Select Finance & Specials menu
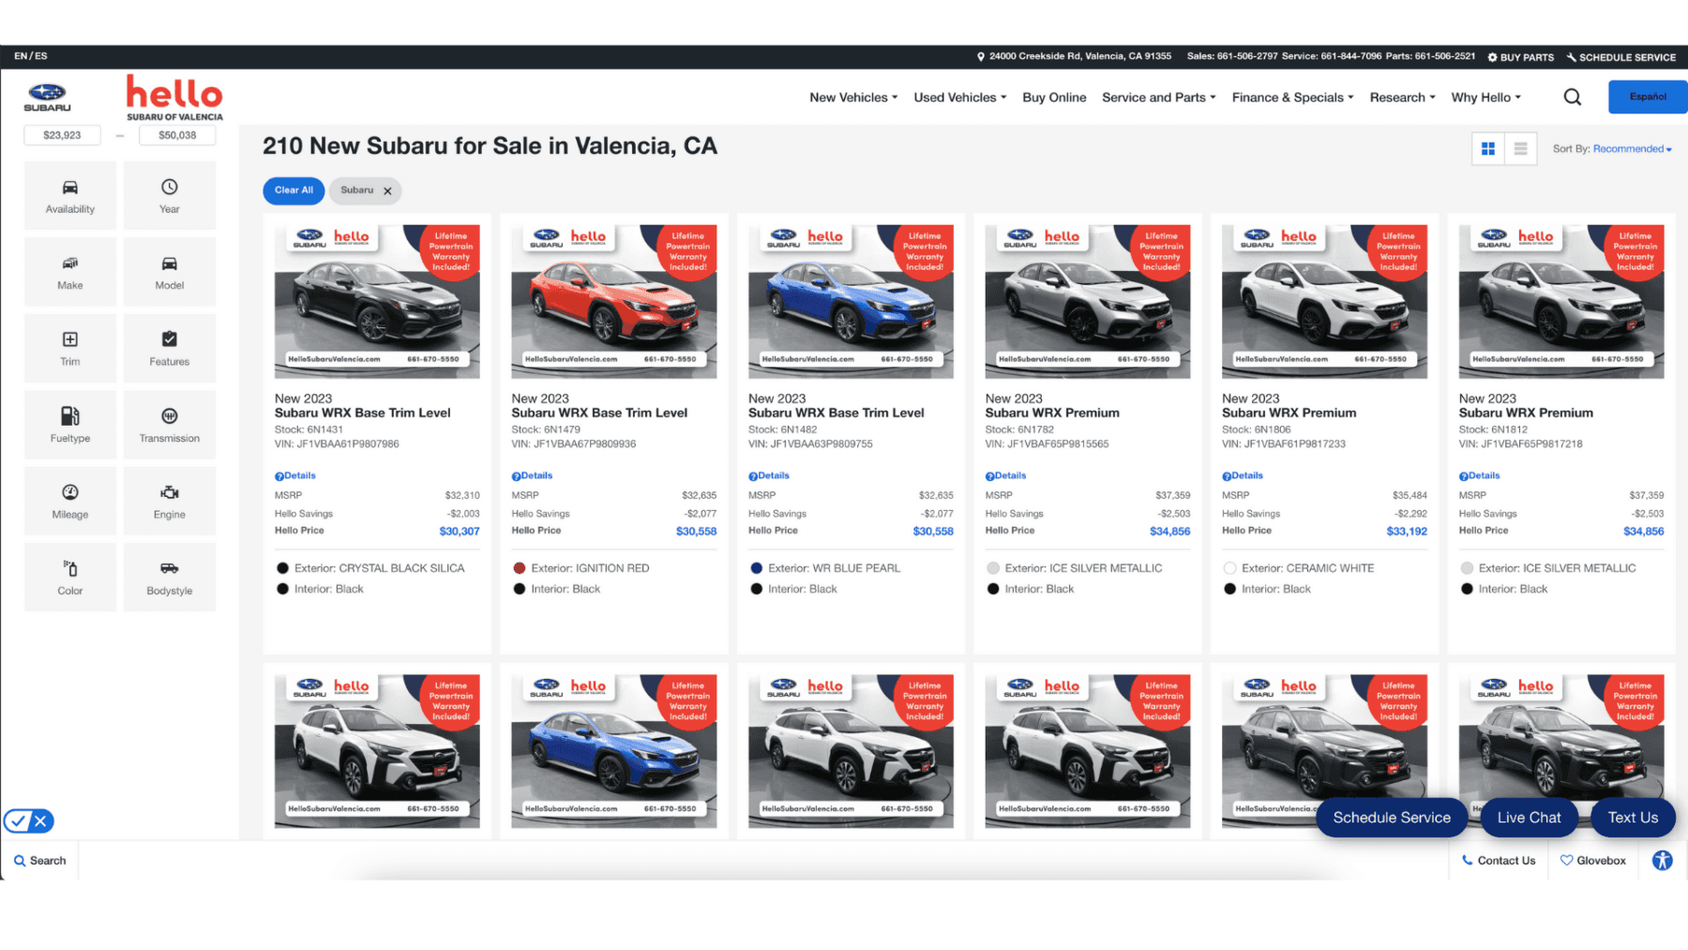Viewport: 1688px width, 950px height. click(x=1291, y=97)
